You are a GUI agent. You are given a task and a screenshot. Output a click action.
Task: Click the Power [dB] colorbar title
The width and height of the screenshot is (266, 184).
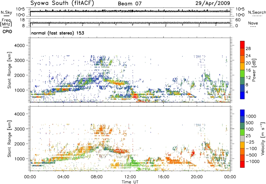[x=254, y=70]
